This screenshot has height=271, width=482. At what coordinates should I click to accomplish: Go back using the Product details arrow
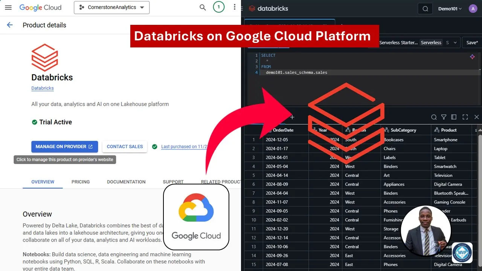click(10, 25)
